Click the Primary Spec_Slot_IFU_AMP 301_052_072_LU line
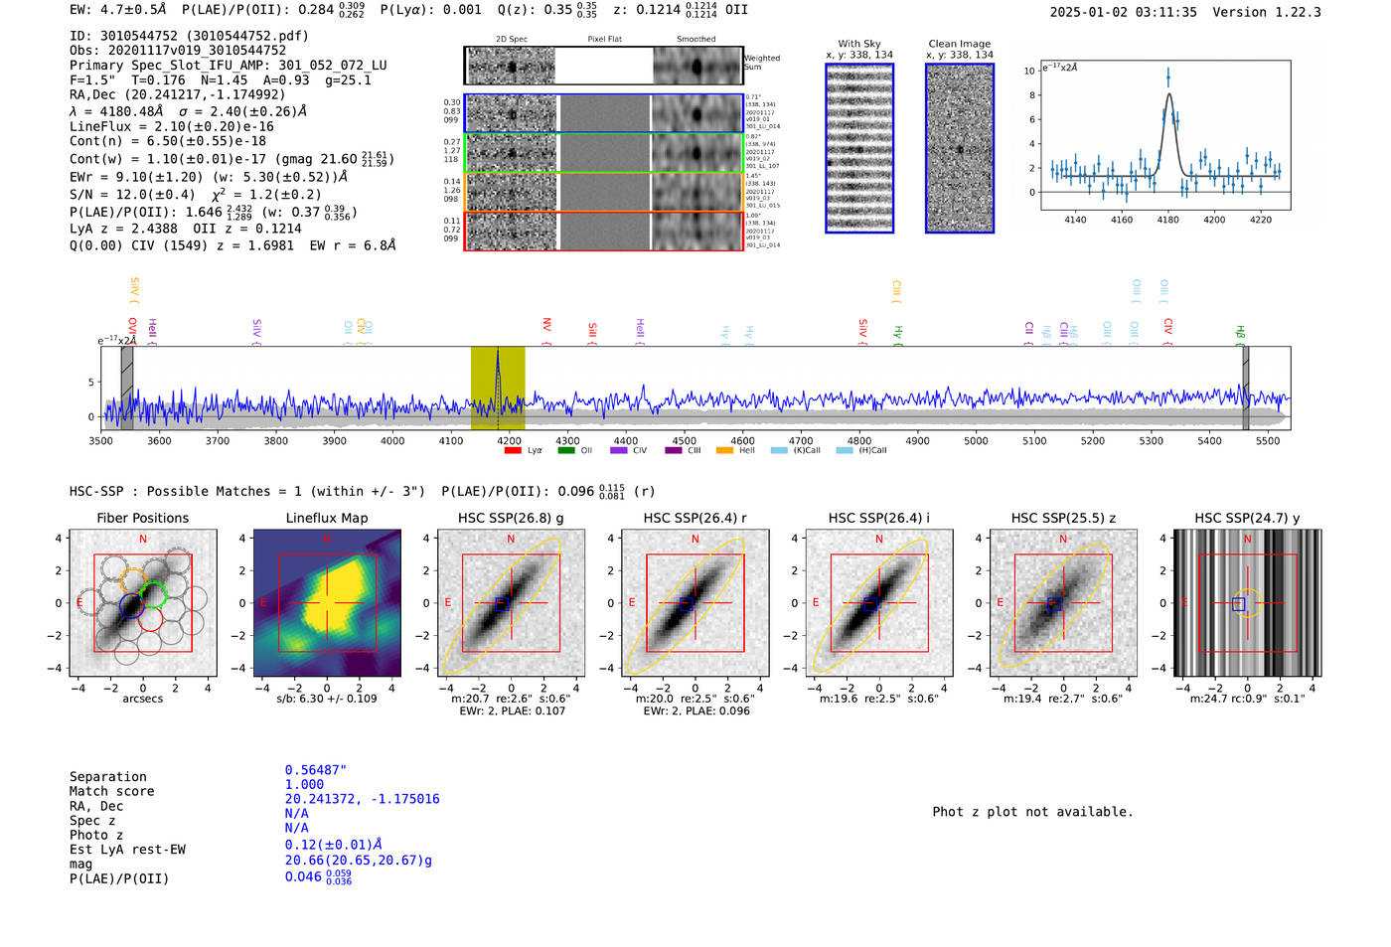 (x=229, y=66)
